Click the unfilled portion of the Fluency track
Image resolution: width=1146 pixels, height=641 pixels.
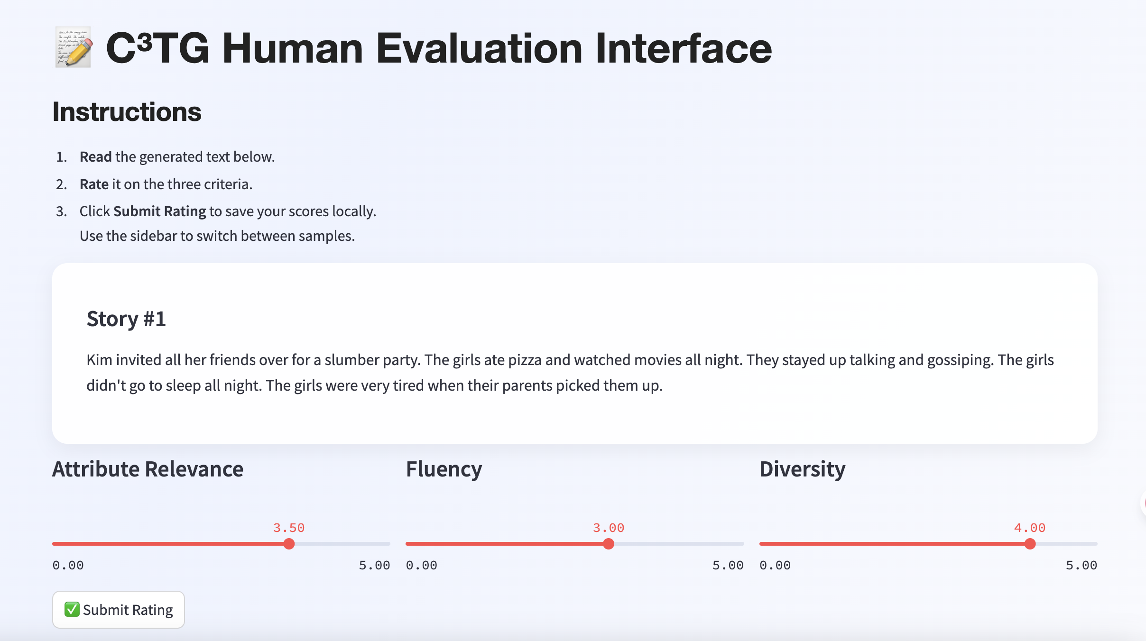678,544
